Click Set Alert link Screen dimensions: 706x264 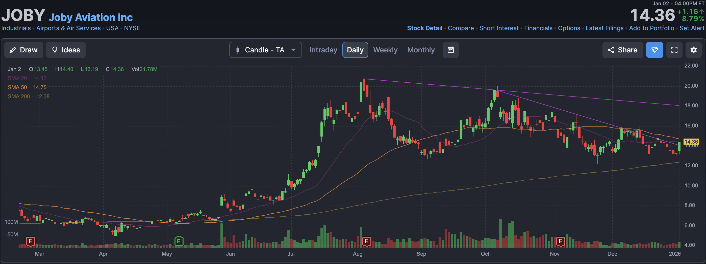click(x=692, y=28)
